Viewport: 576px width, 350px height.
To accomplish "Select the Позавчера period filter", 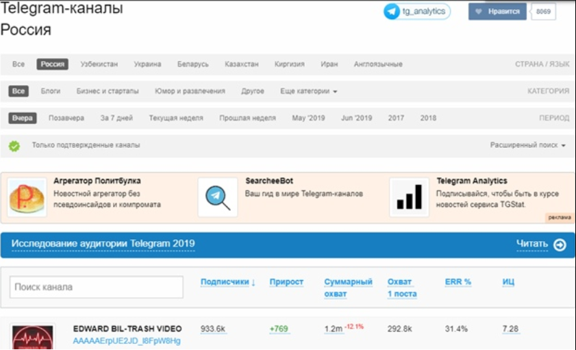I will (66, 118).
